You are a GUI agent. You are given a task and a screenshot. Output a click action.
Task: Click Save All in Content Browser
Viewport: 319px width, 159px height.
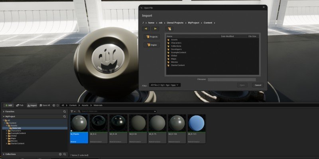(45, 105)
